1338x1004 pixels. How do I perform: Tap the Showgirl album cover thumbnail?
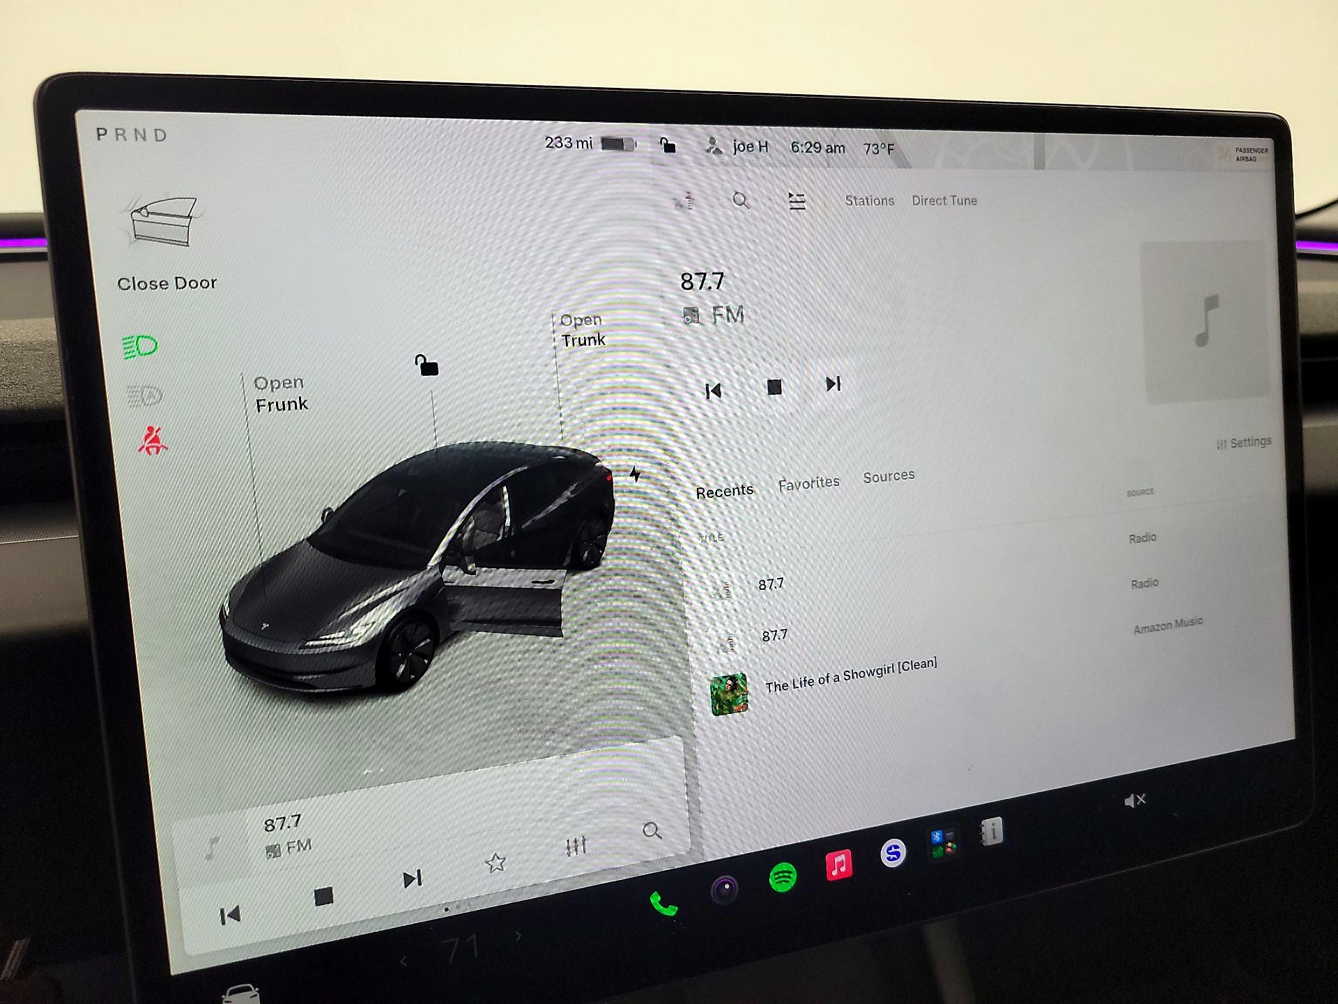point(729,694)
